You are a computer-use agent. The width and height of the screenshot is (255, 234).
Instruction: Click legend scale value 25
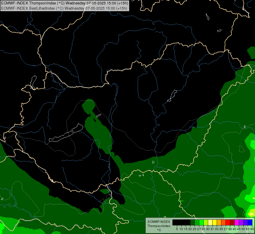(x=195, y=229)
